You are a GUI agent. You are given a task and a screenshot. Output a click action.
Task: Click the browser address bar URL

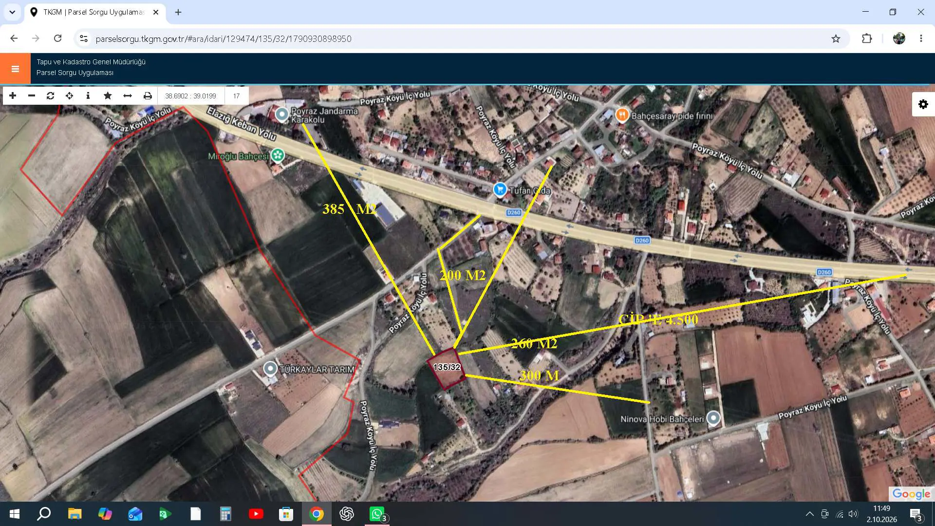click(224, 38)
